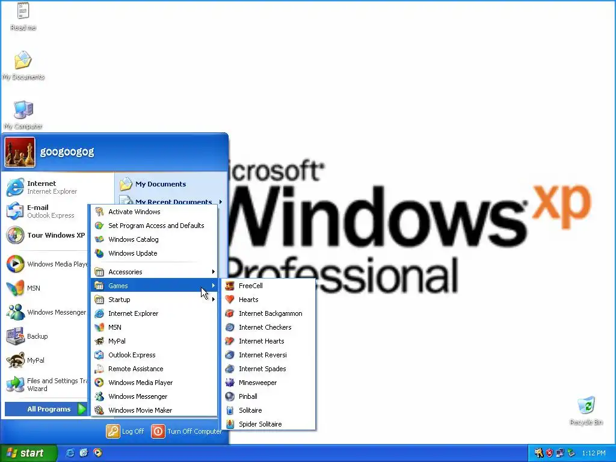616x462 pixels.
Task: Expand the Accessories submenu arrow
Action: click(x=214, y=272)
